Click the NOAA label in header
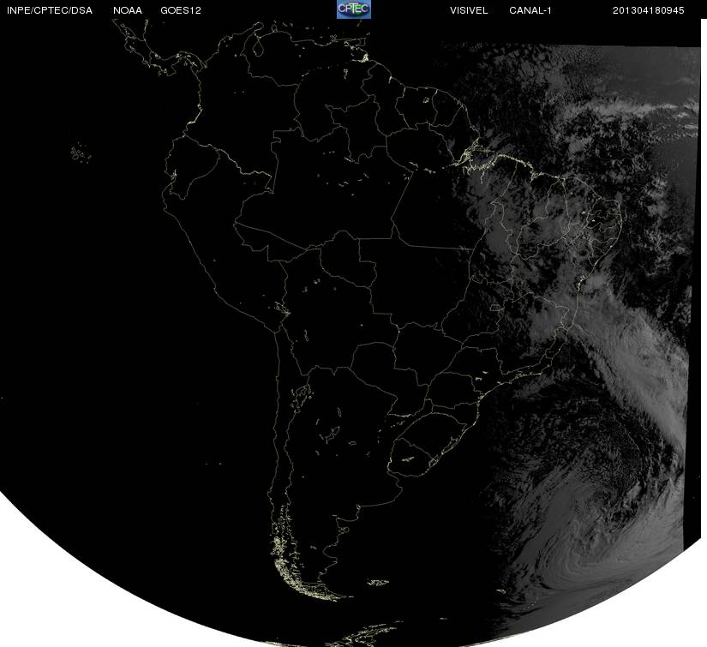707x647 pixels. [x=128, y=10]
